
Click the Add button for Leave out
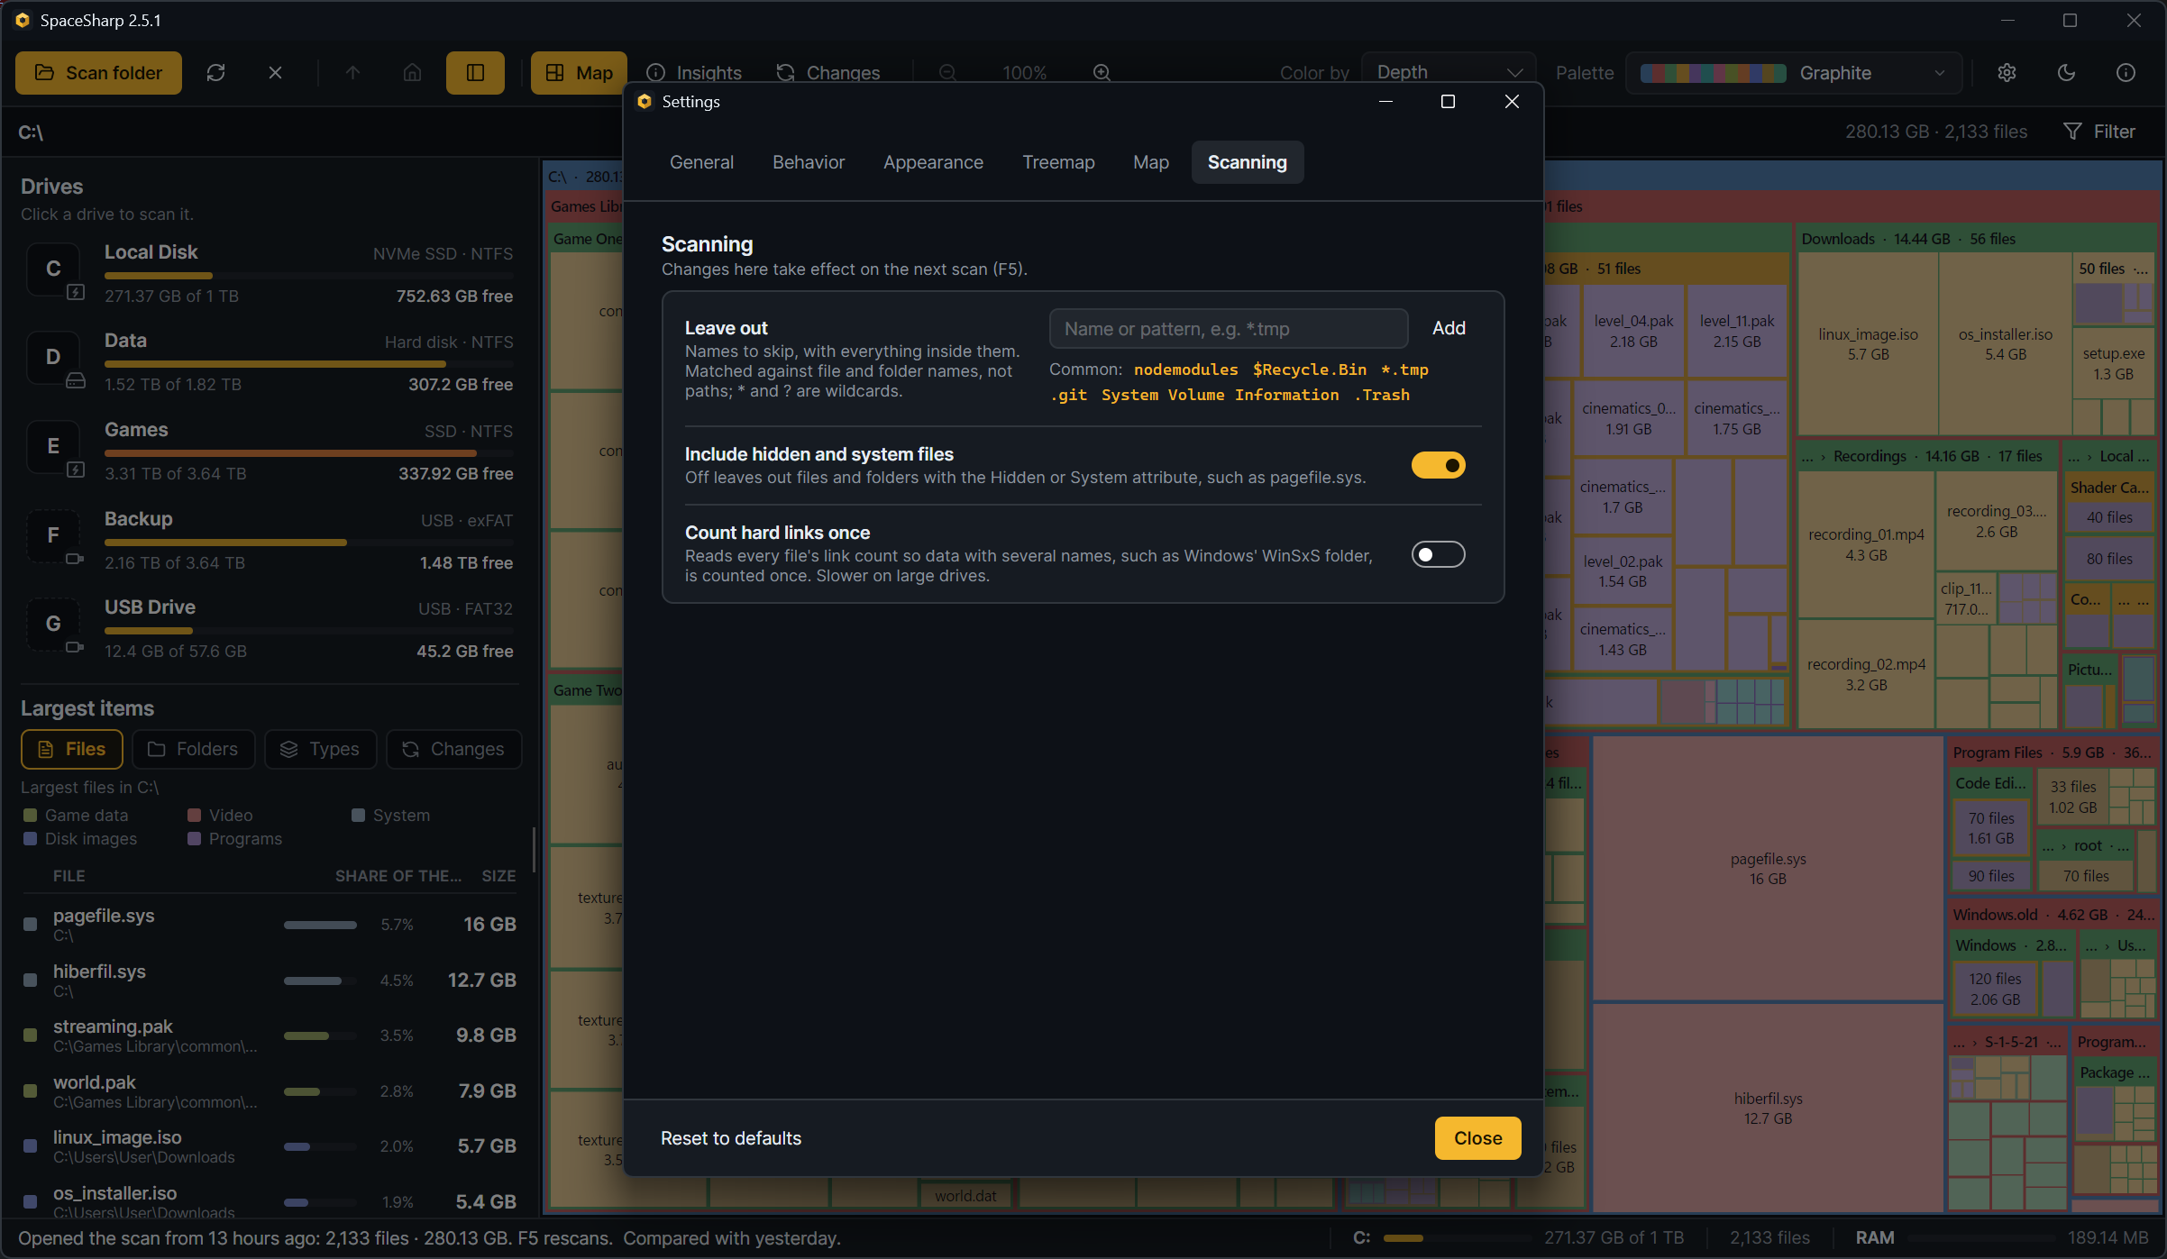[1449, 328]
